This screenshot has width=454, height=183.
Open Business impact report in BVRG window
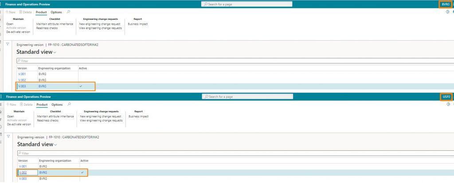[138, 24]
